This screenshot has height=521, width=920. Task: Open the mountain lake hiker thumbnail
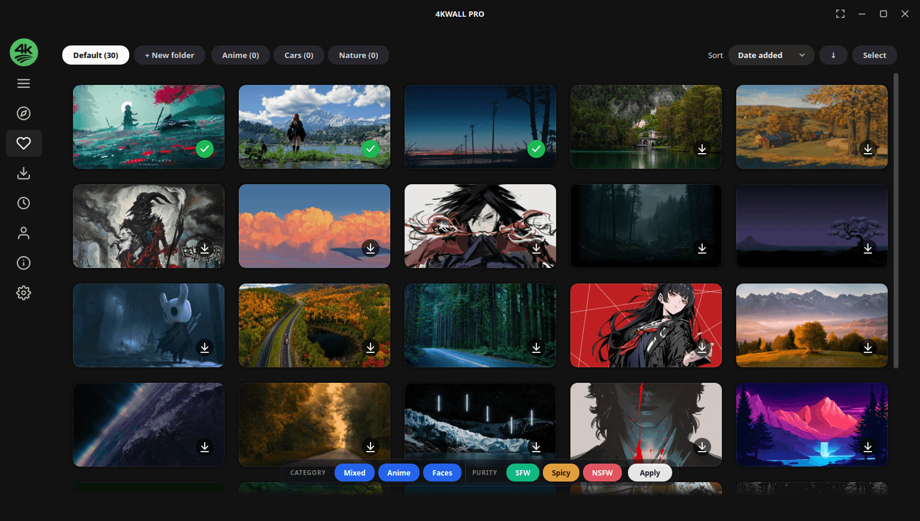[314, 127]
